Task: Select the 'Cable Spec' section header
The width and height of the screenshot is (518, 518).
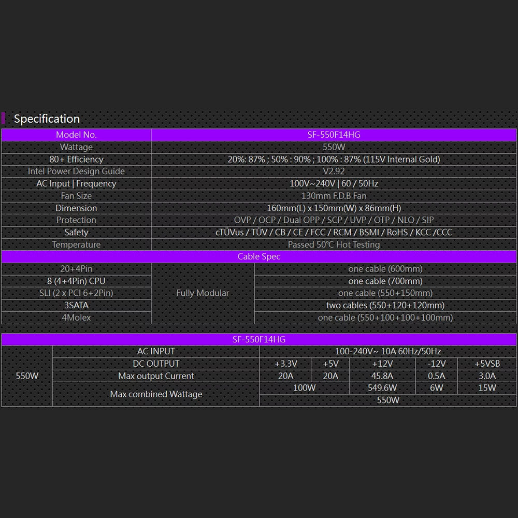Action: click(x=259, y=257)
